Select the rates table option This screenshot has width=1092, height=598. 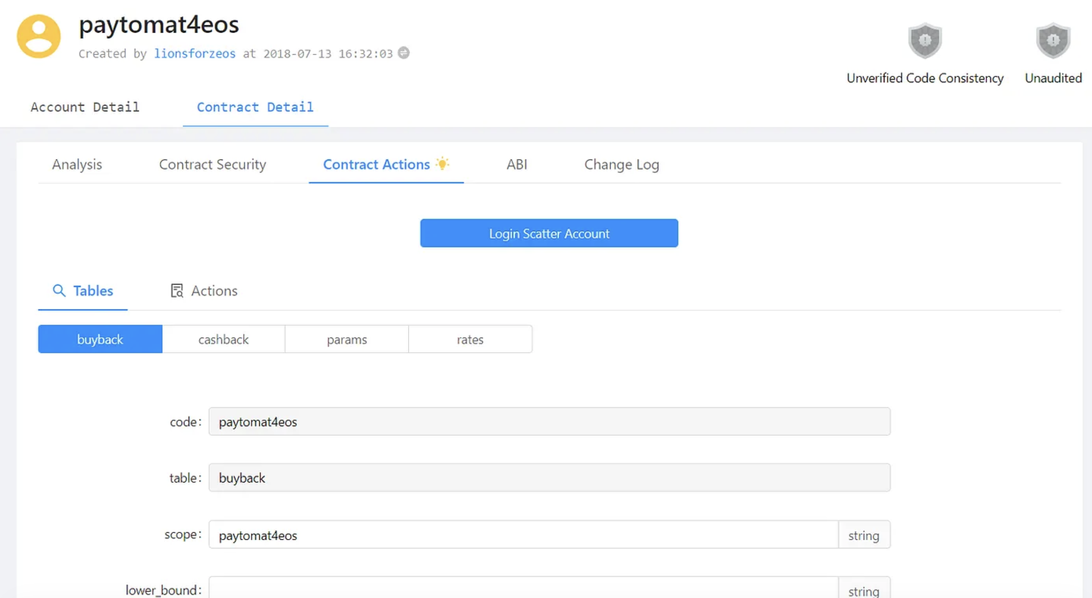pos(470,339)
